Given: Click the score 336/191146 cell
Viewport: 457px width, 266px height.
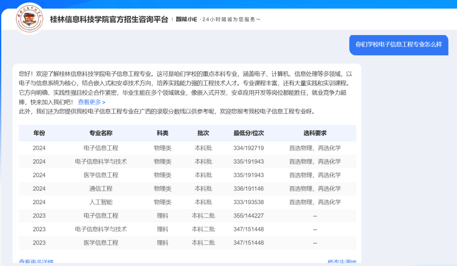Looking at the screenshot, I should coord(248,189).
